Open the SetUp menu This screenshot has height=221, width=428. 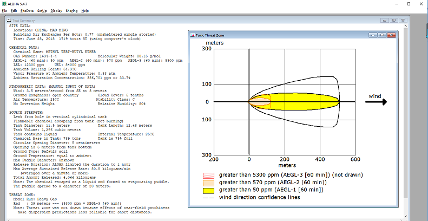42,11
